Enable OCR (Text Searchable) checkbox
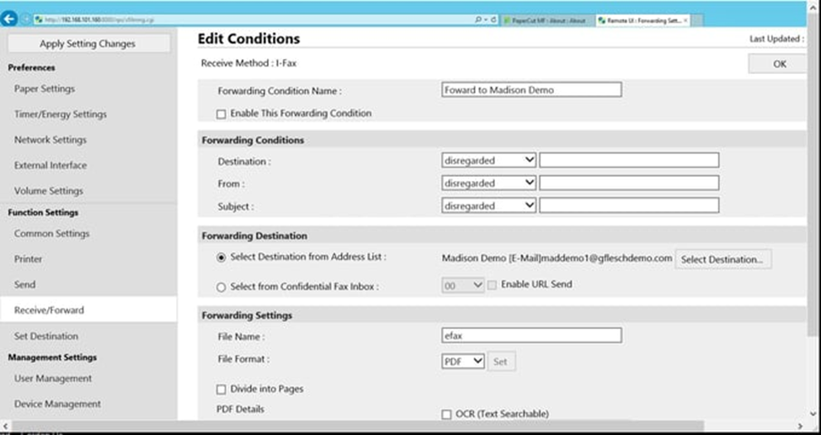The image size is (821, 435). click(x=447, y=414)
